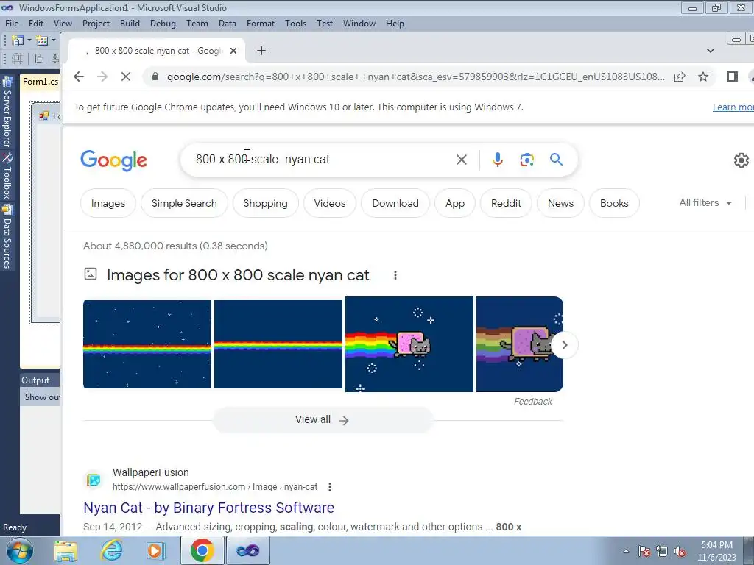Click the WallpaperFusion site favicon

(94, 480)
